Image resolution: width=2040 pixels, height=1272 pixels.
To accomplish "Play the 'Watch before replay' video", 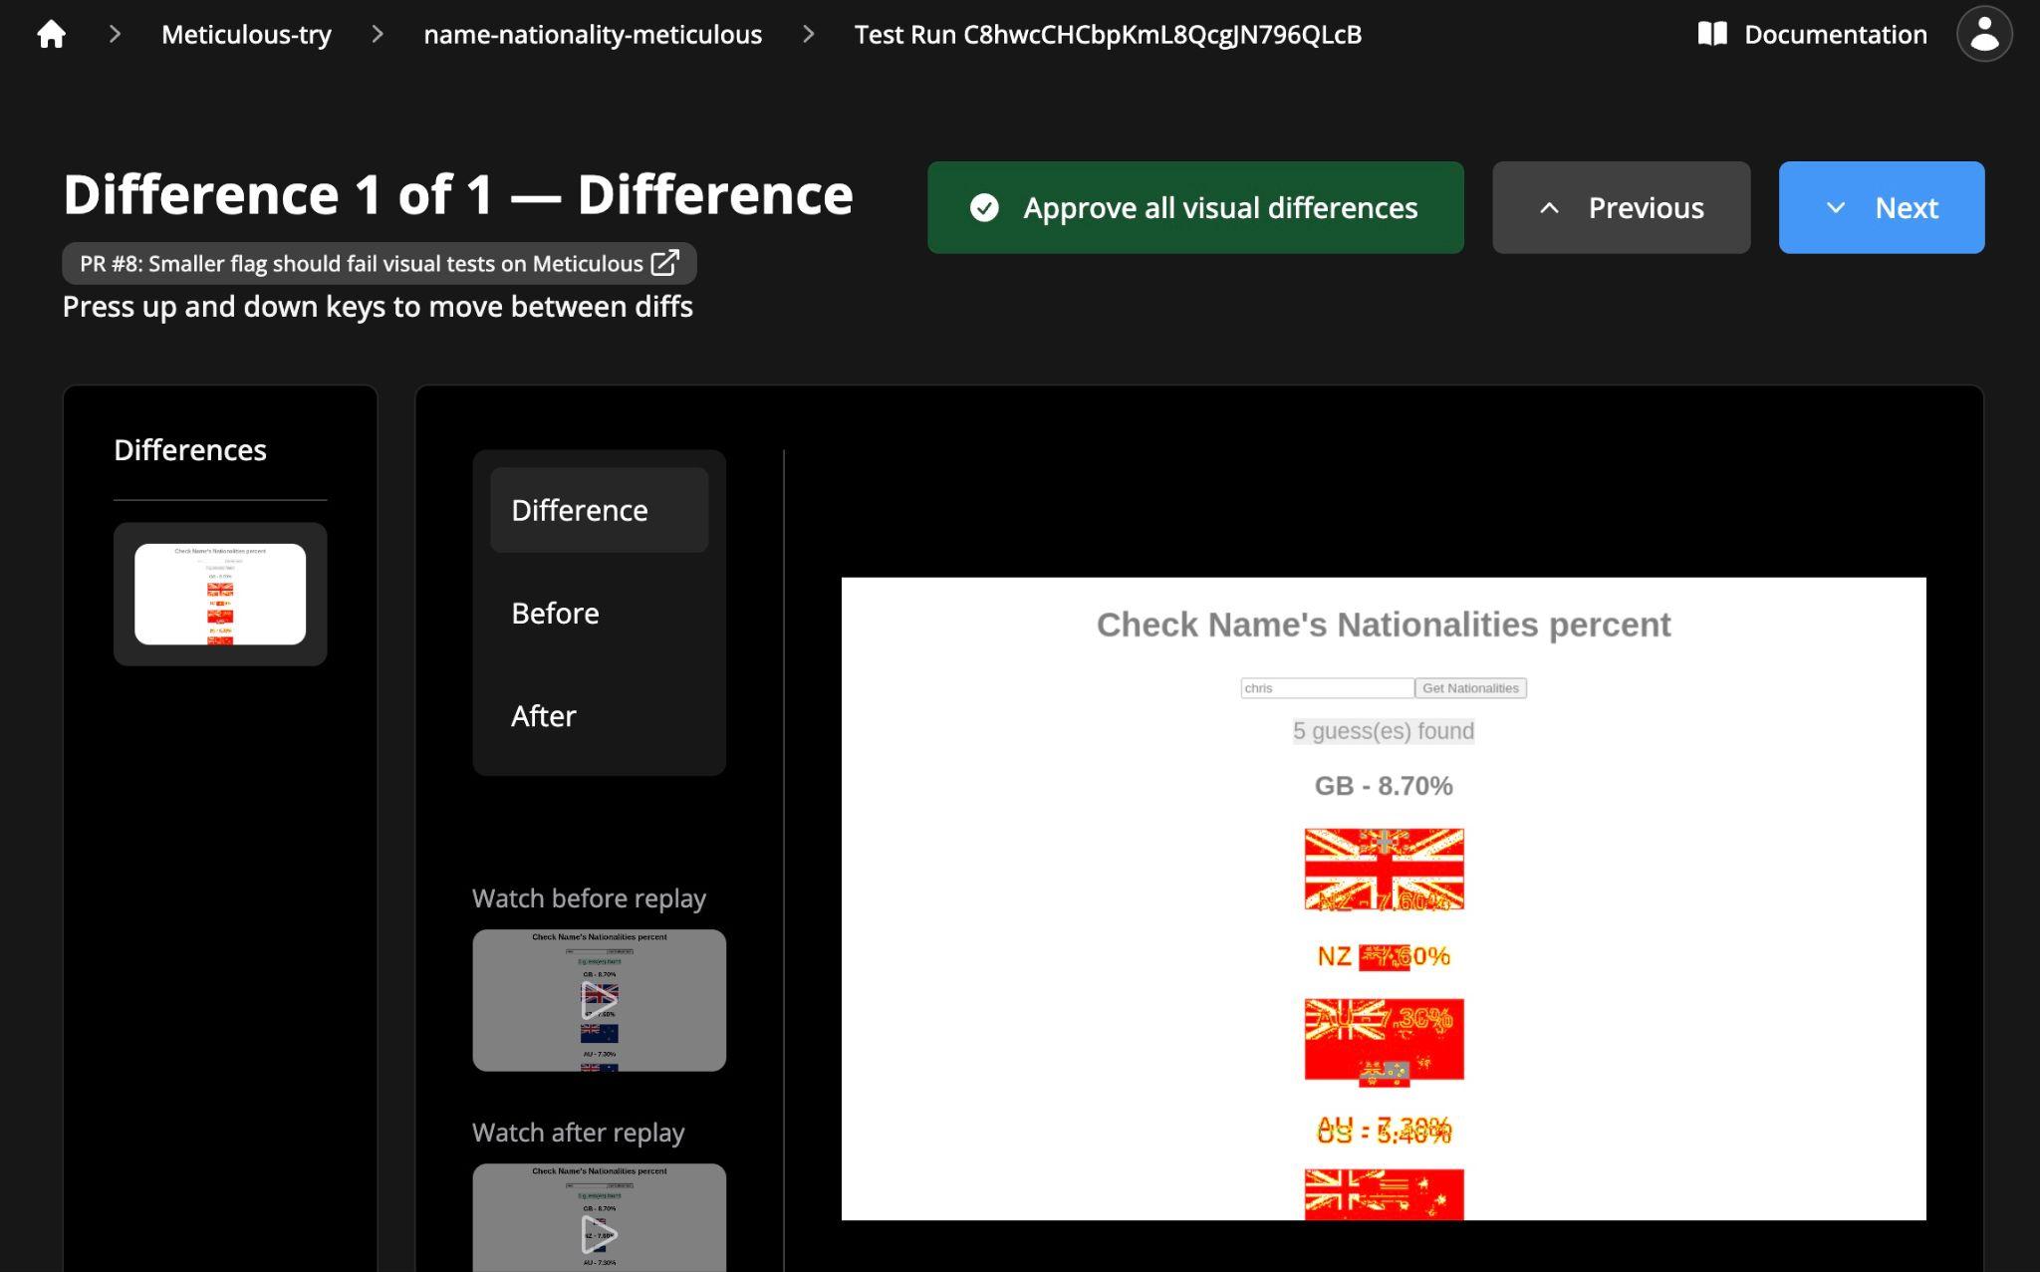I will pos(599,1000).
